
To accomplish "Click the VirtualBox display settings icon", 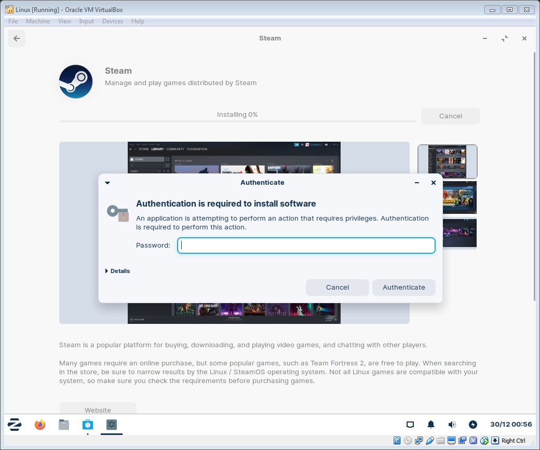I will click(x=452, y=440).
